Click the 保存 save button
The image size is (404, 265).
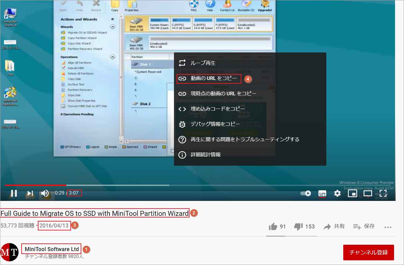(x=364, y=226)
